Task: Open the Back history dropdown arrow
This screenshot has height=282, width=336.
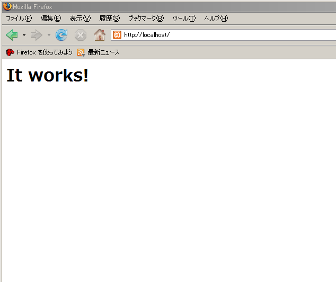Action: tap(24, 35)
